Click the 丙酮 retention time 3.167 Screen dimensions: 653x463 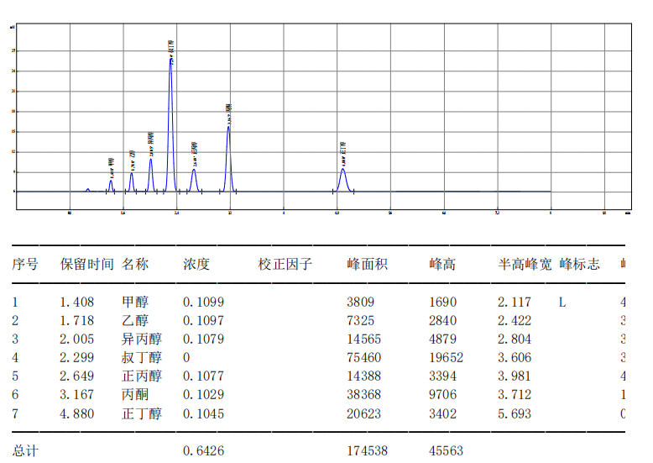tap(77, 395)
